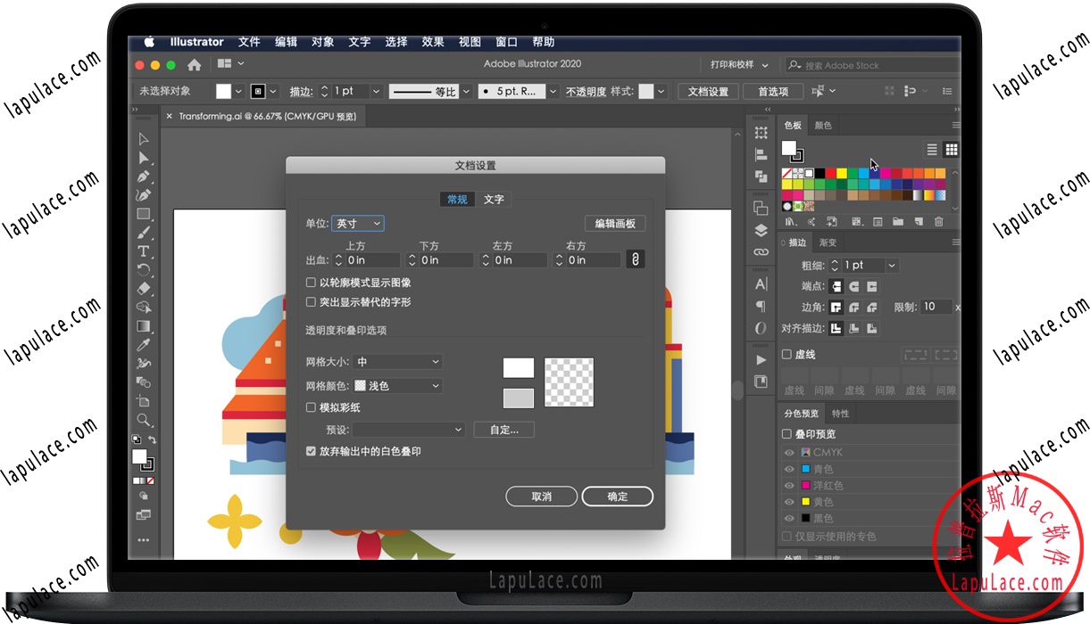Check the 模拟彩纸 option
Viewport: 1090px width, 624px height.
311,407
